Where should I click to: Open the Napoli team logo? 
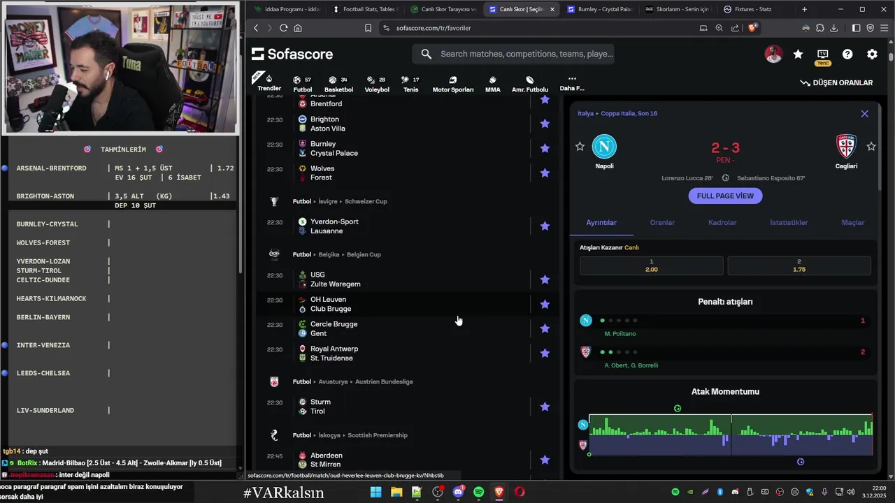click(x=604, y=146)
